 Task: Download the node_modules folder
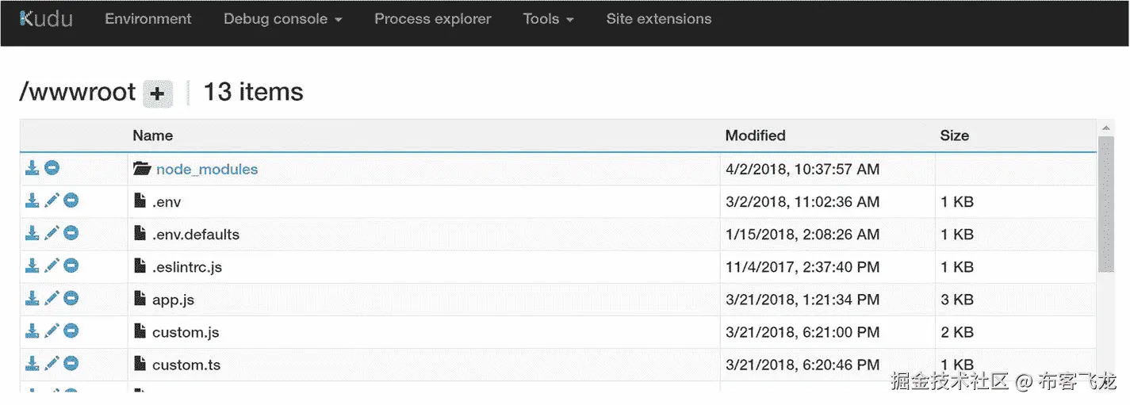pos(33,168)
